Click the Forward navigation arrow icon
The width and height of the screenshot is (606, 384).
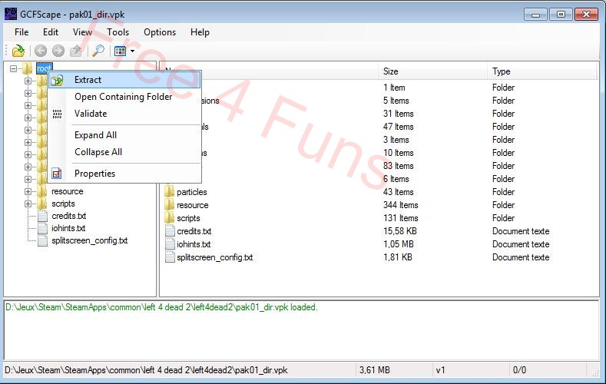58,51
